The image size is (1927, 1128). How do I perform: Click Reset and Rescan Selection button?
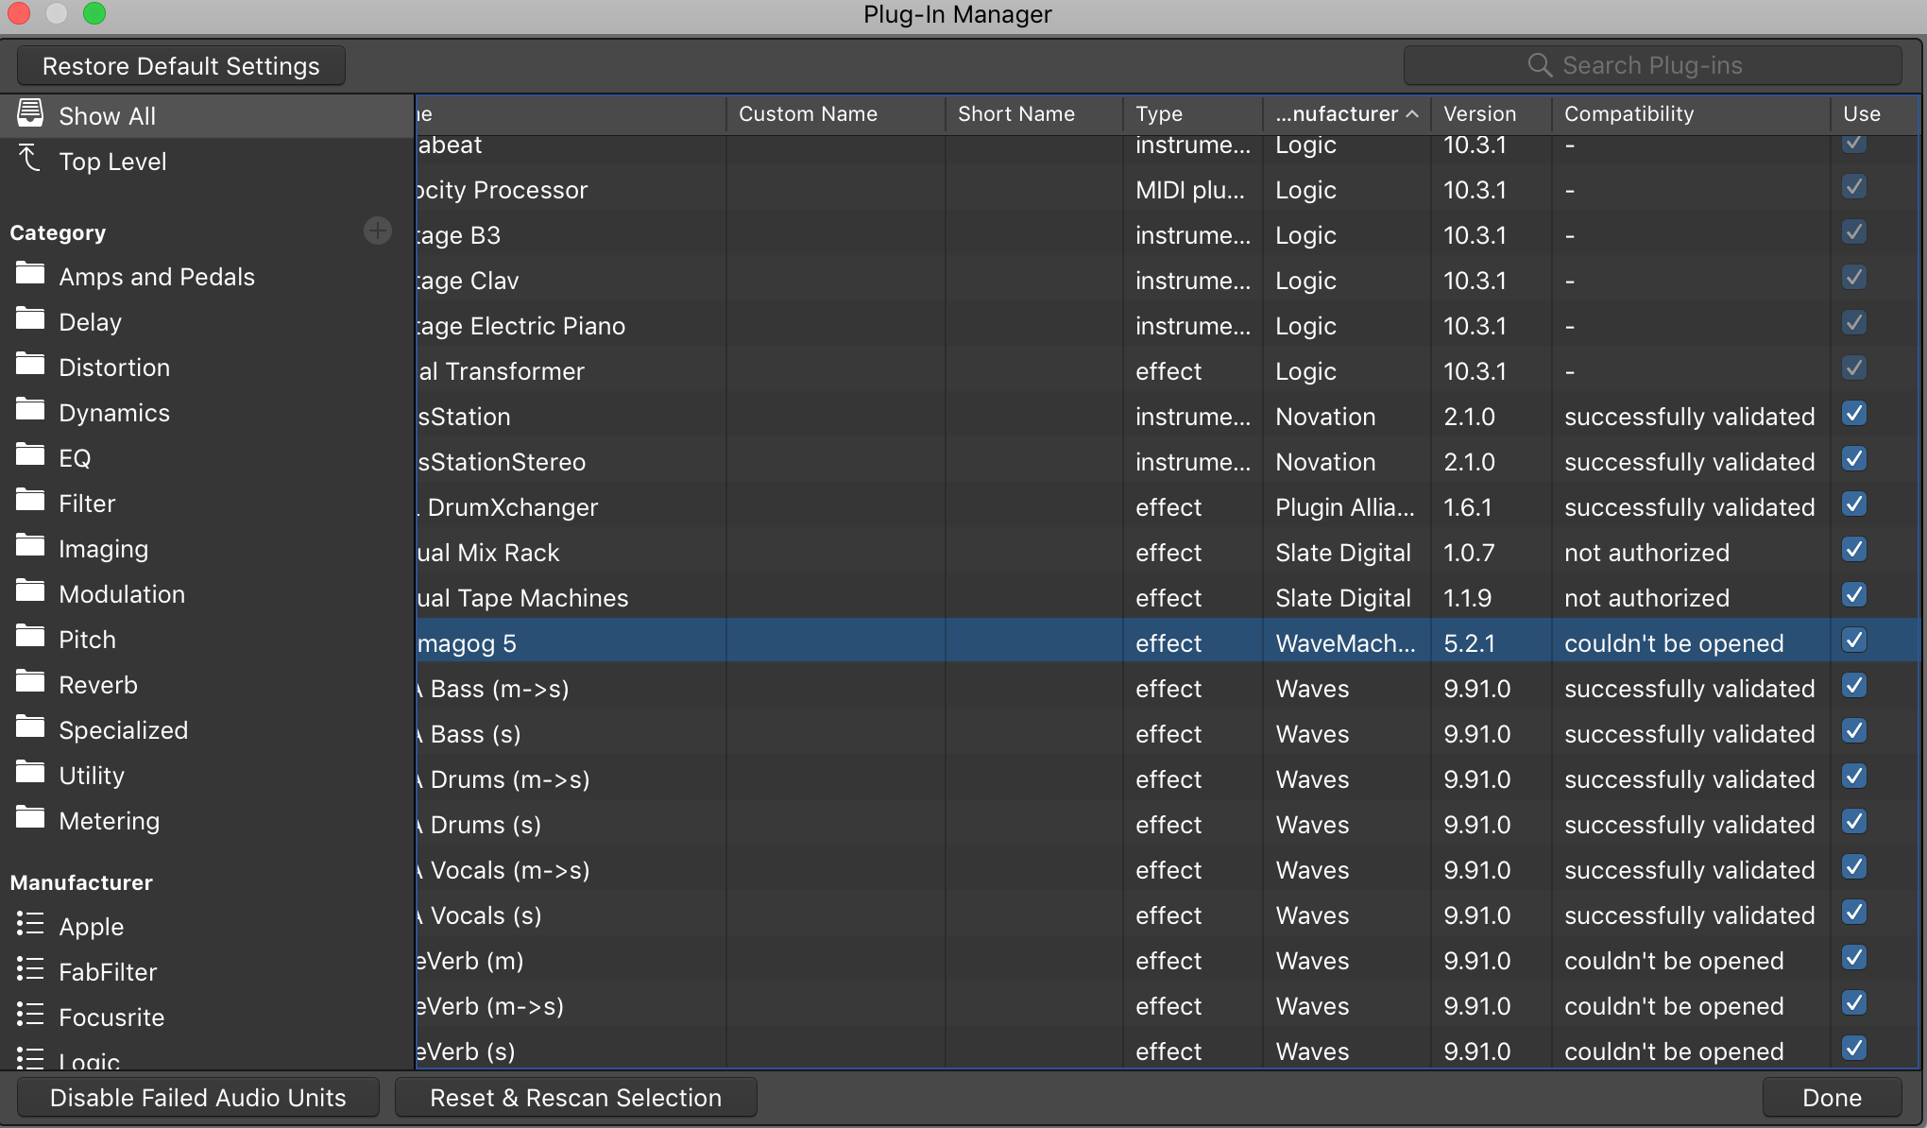[x=575, y=1097]
